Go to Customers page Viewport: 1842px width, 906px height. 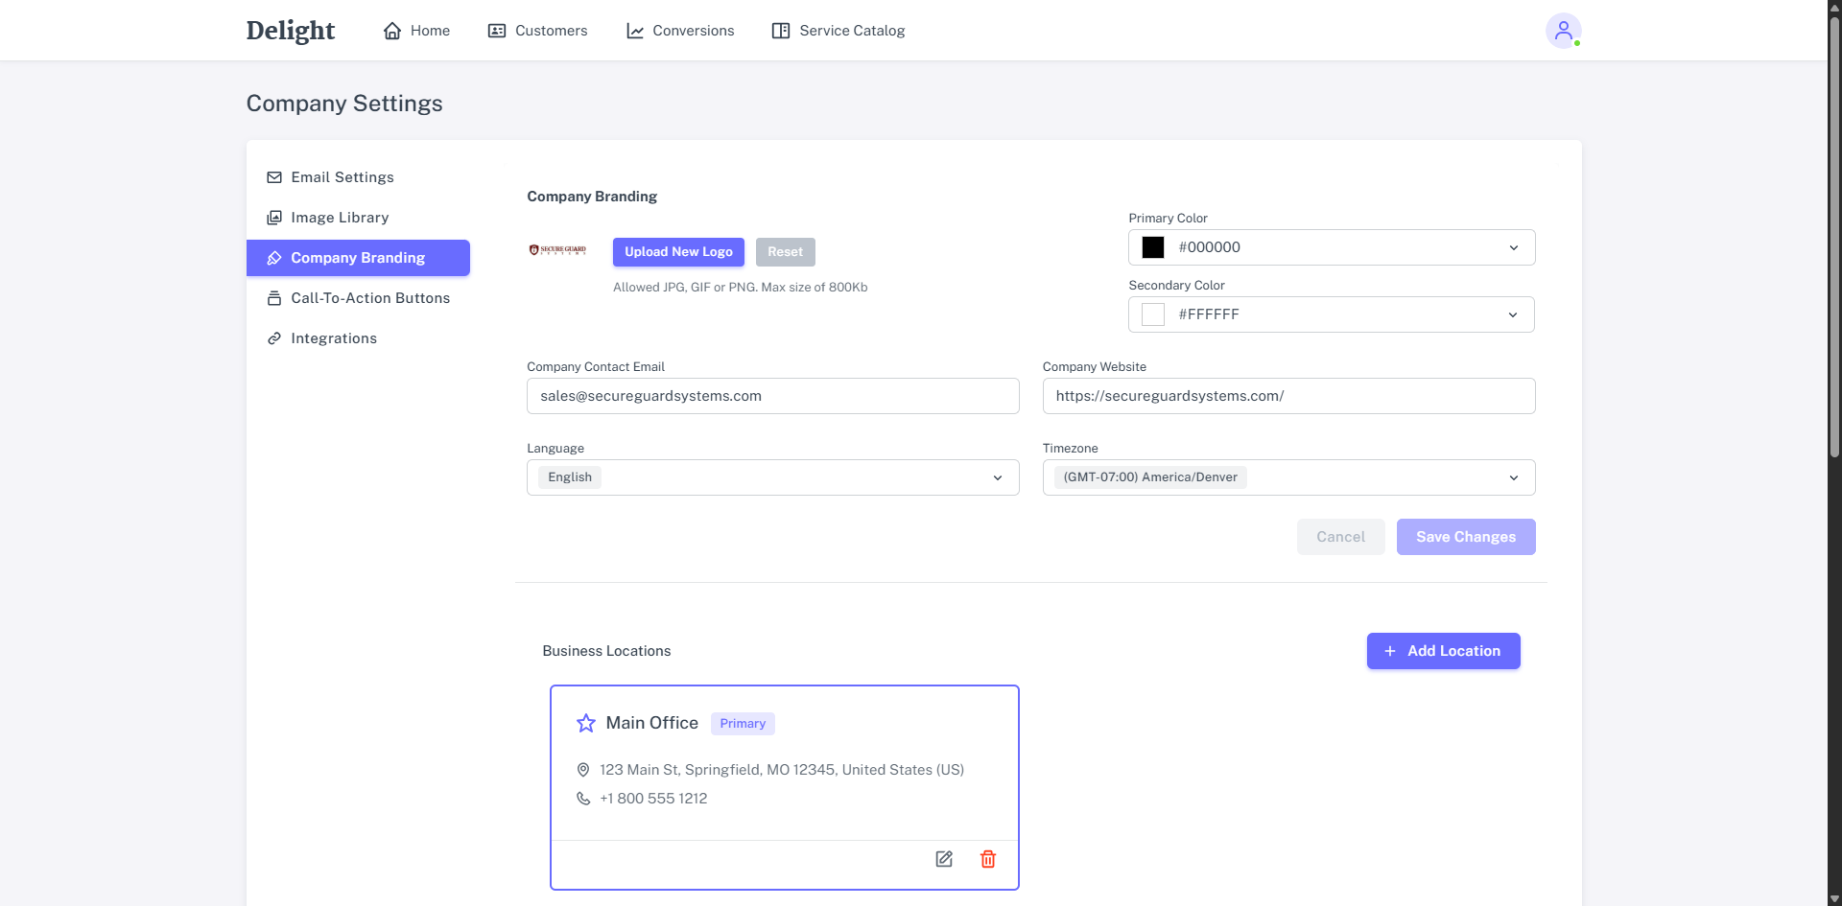pyautogui.click(x=537, y=31)
